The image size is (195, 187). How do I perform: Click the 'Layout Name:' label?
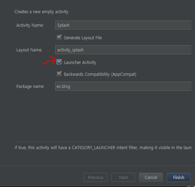(x=29, y=50)
